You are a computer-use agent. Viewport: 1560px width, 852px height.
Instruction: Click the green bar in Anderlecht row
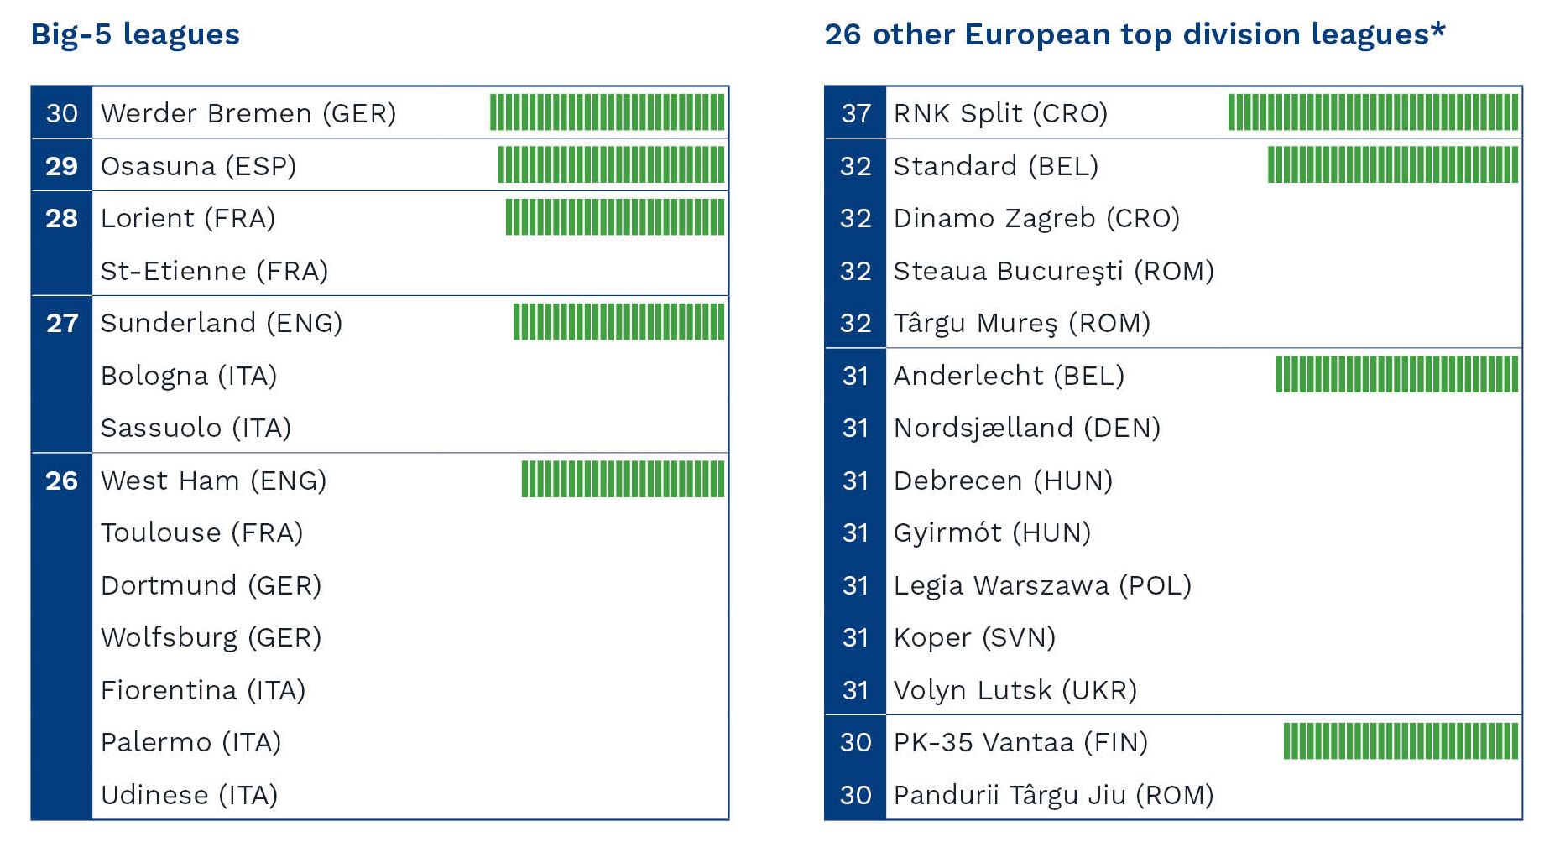coord(1396,375)
